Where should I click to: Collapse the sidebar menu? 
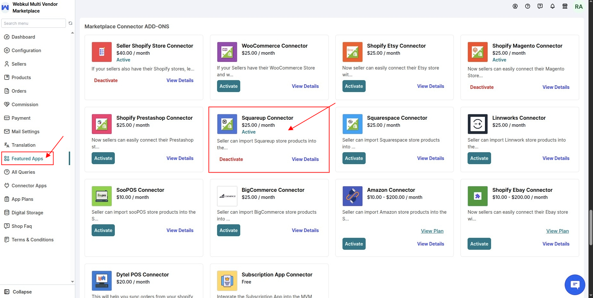click(18, 292)
